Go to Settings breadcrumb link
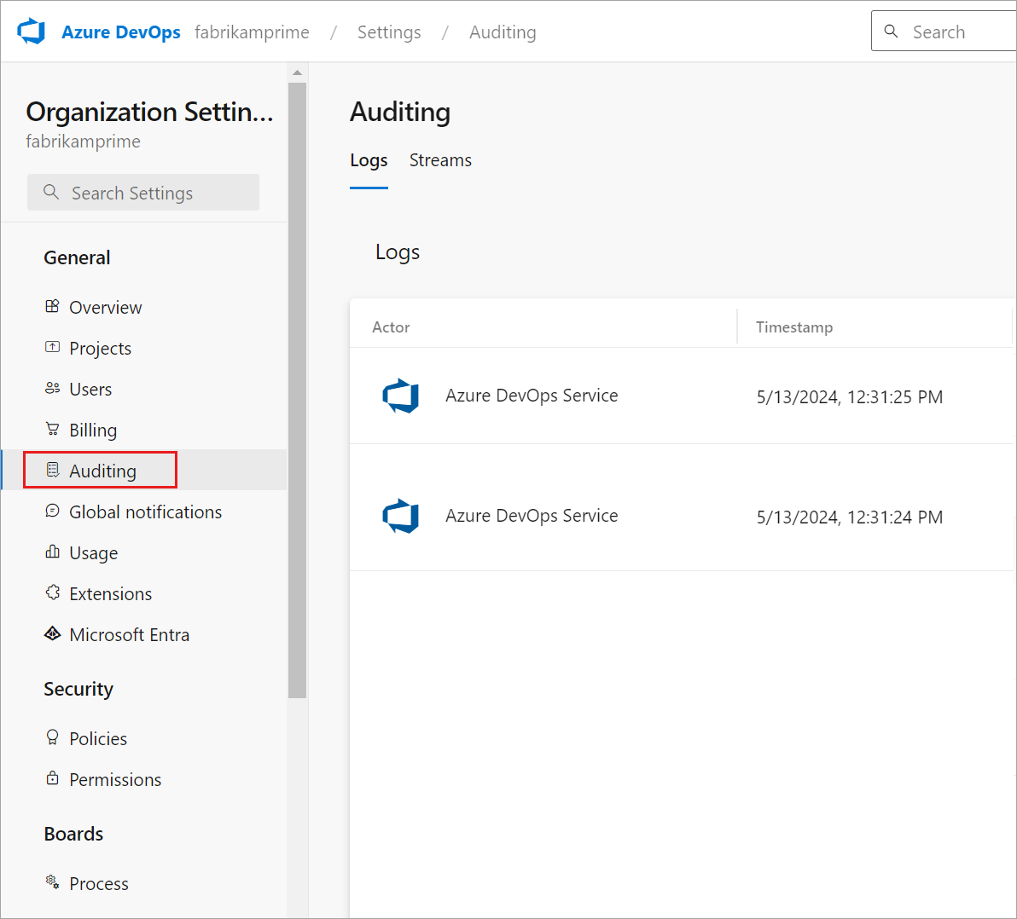This screenshot has width=1017, height=919. point(389,32)
